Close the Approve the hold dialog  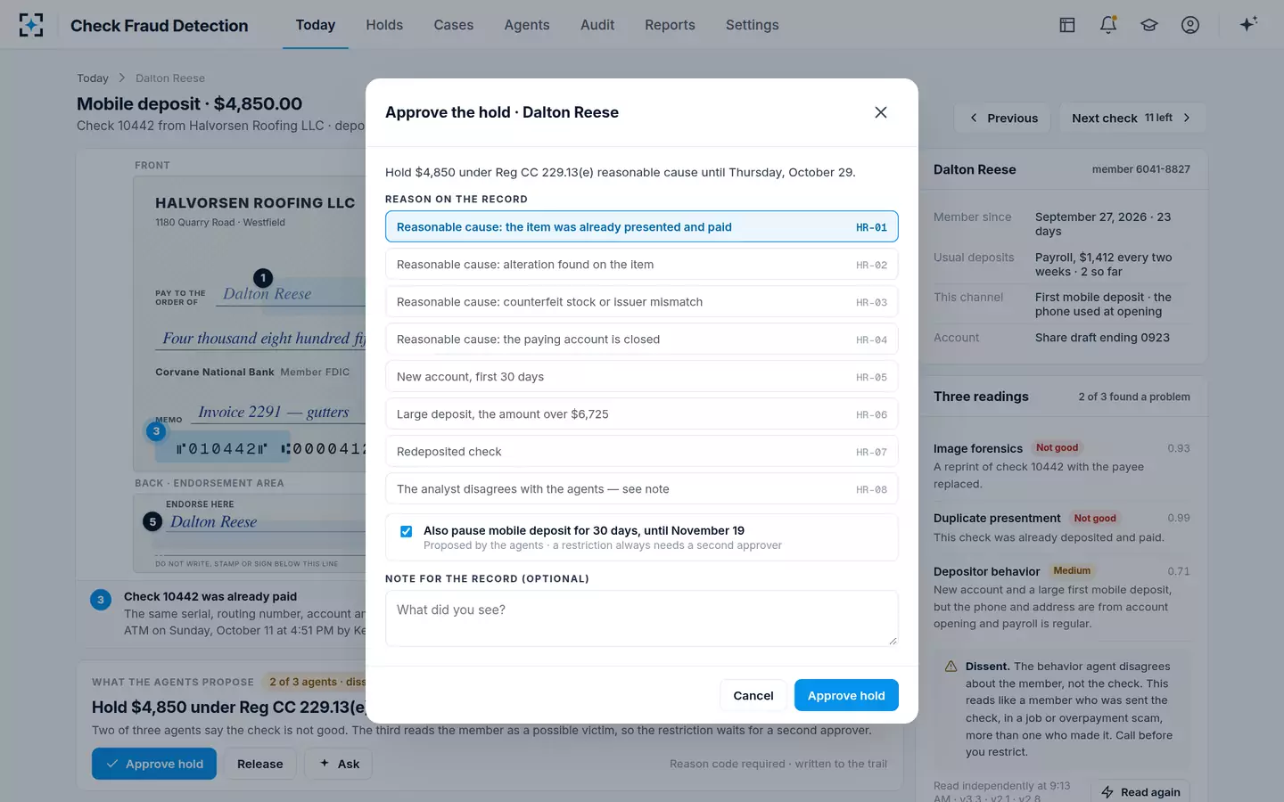coord(881,112)
